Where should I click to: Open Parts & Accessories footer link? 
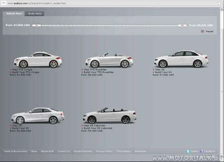tap(16, 151)
